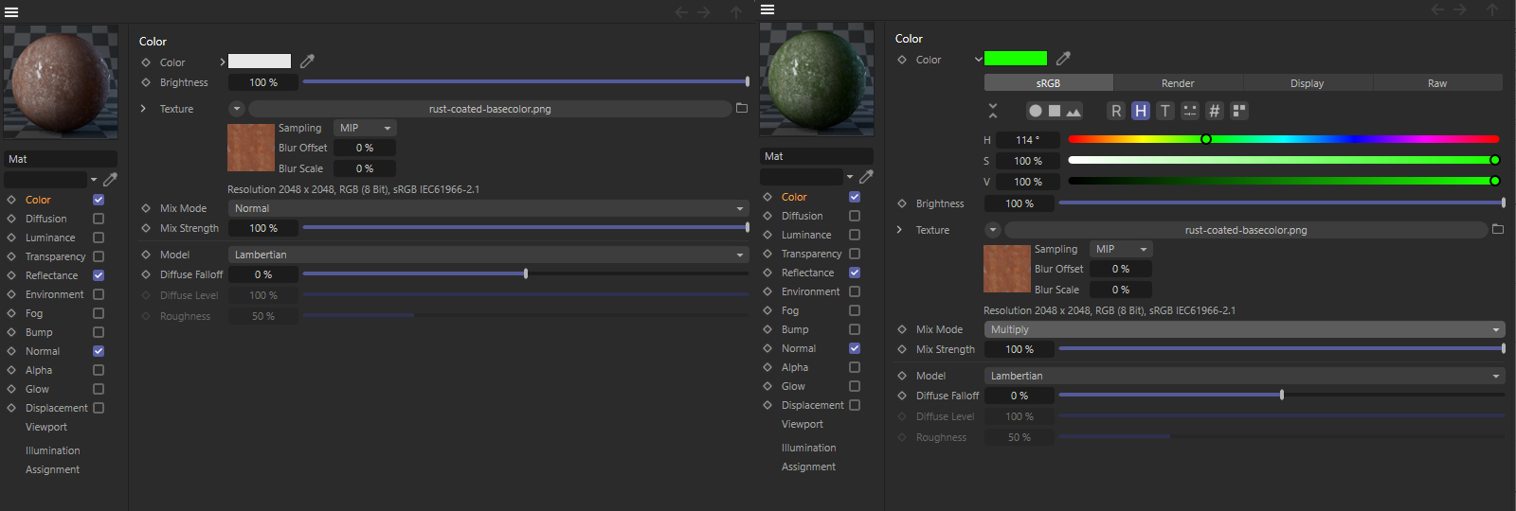This screenshot has width=1516, height=511.
Task: Pick a color with eyedropper beside green swatch
Action: click(1063, 59)
